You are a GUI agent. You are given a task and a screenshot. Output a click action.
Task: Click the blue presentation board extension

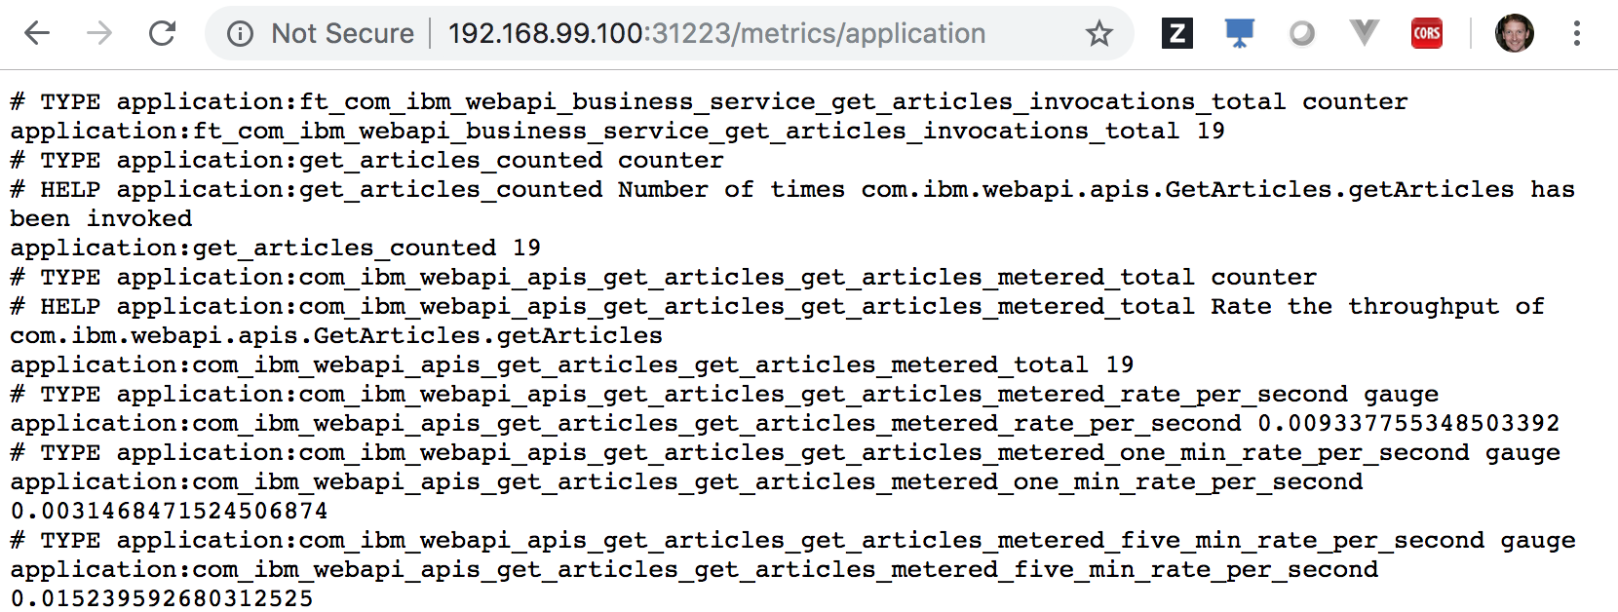pyautogui.click(x=1239, y=34)
